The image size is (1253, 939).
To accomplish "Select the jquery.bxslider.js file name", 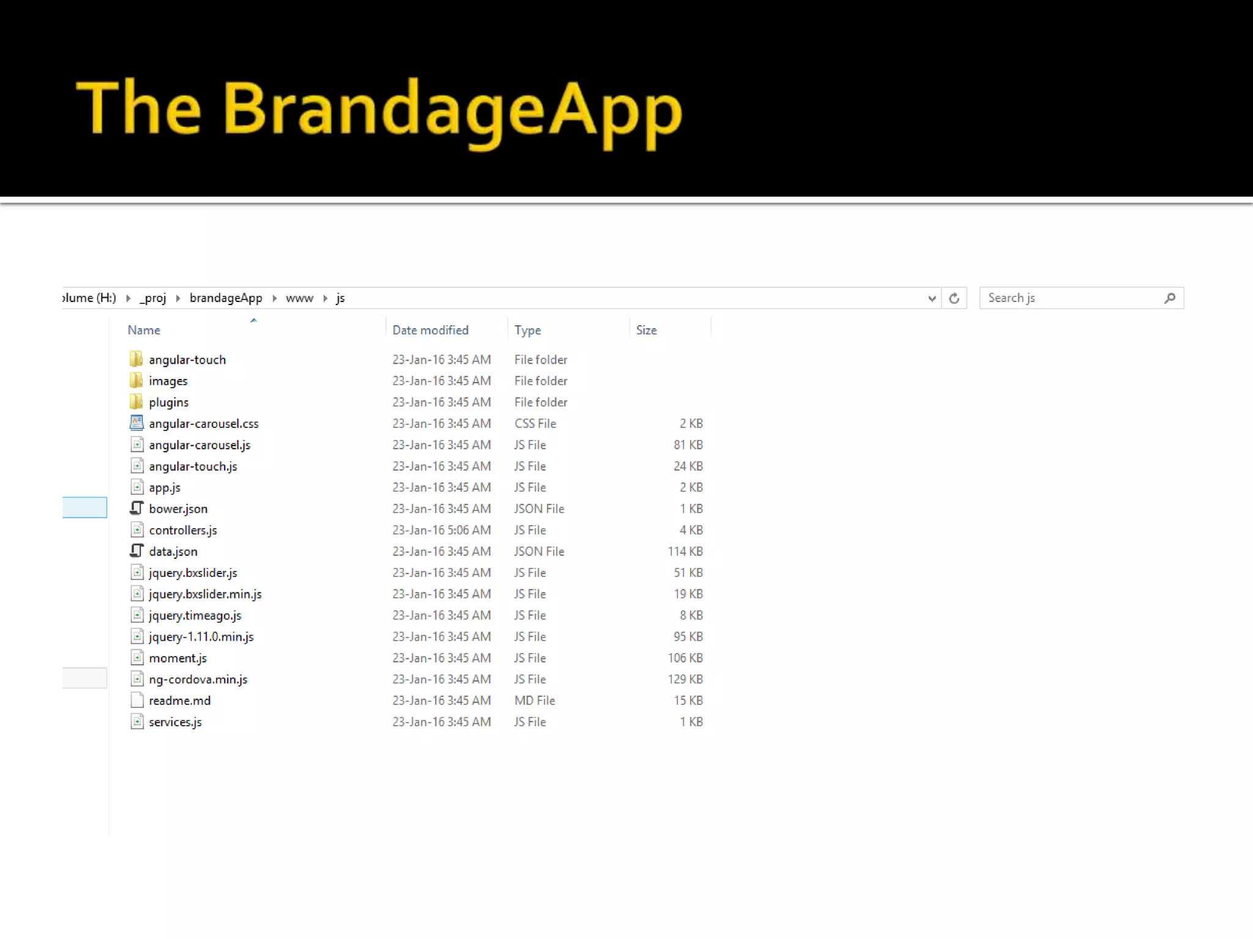I will pos(193,573).
